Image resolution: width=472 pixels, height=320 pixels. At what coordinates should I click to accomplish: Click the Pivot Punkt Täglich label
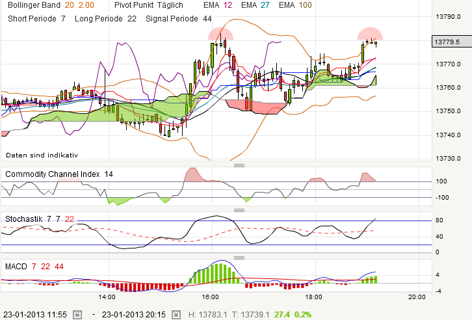click(x=149, y=5)
